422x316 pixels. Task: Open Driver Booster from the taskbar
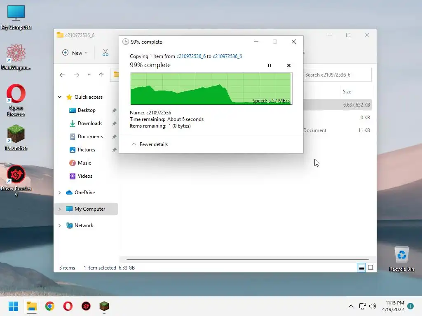(x=86, y=306)
